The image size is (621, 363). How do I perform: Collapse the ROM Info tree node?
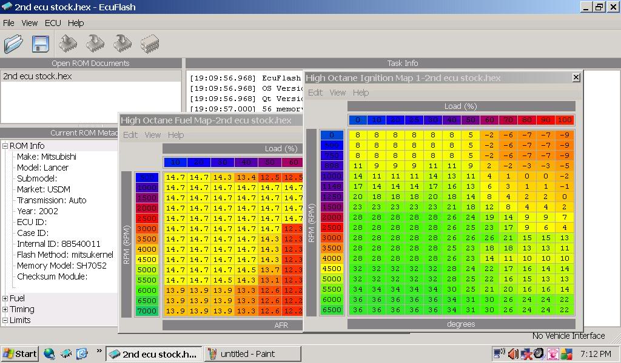click(x=5, y=146)
